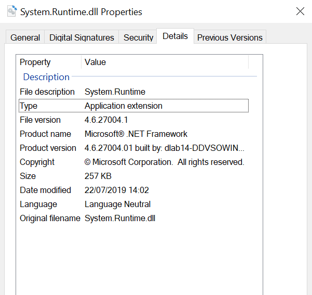Image resolution: width=312 pixels, height=295 pixels.
Task: Select the Type row
Action: tap(134, 106)
